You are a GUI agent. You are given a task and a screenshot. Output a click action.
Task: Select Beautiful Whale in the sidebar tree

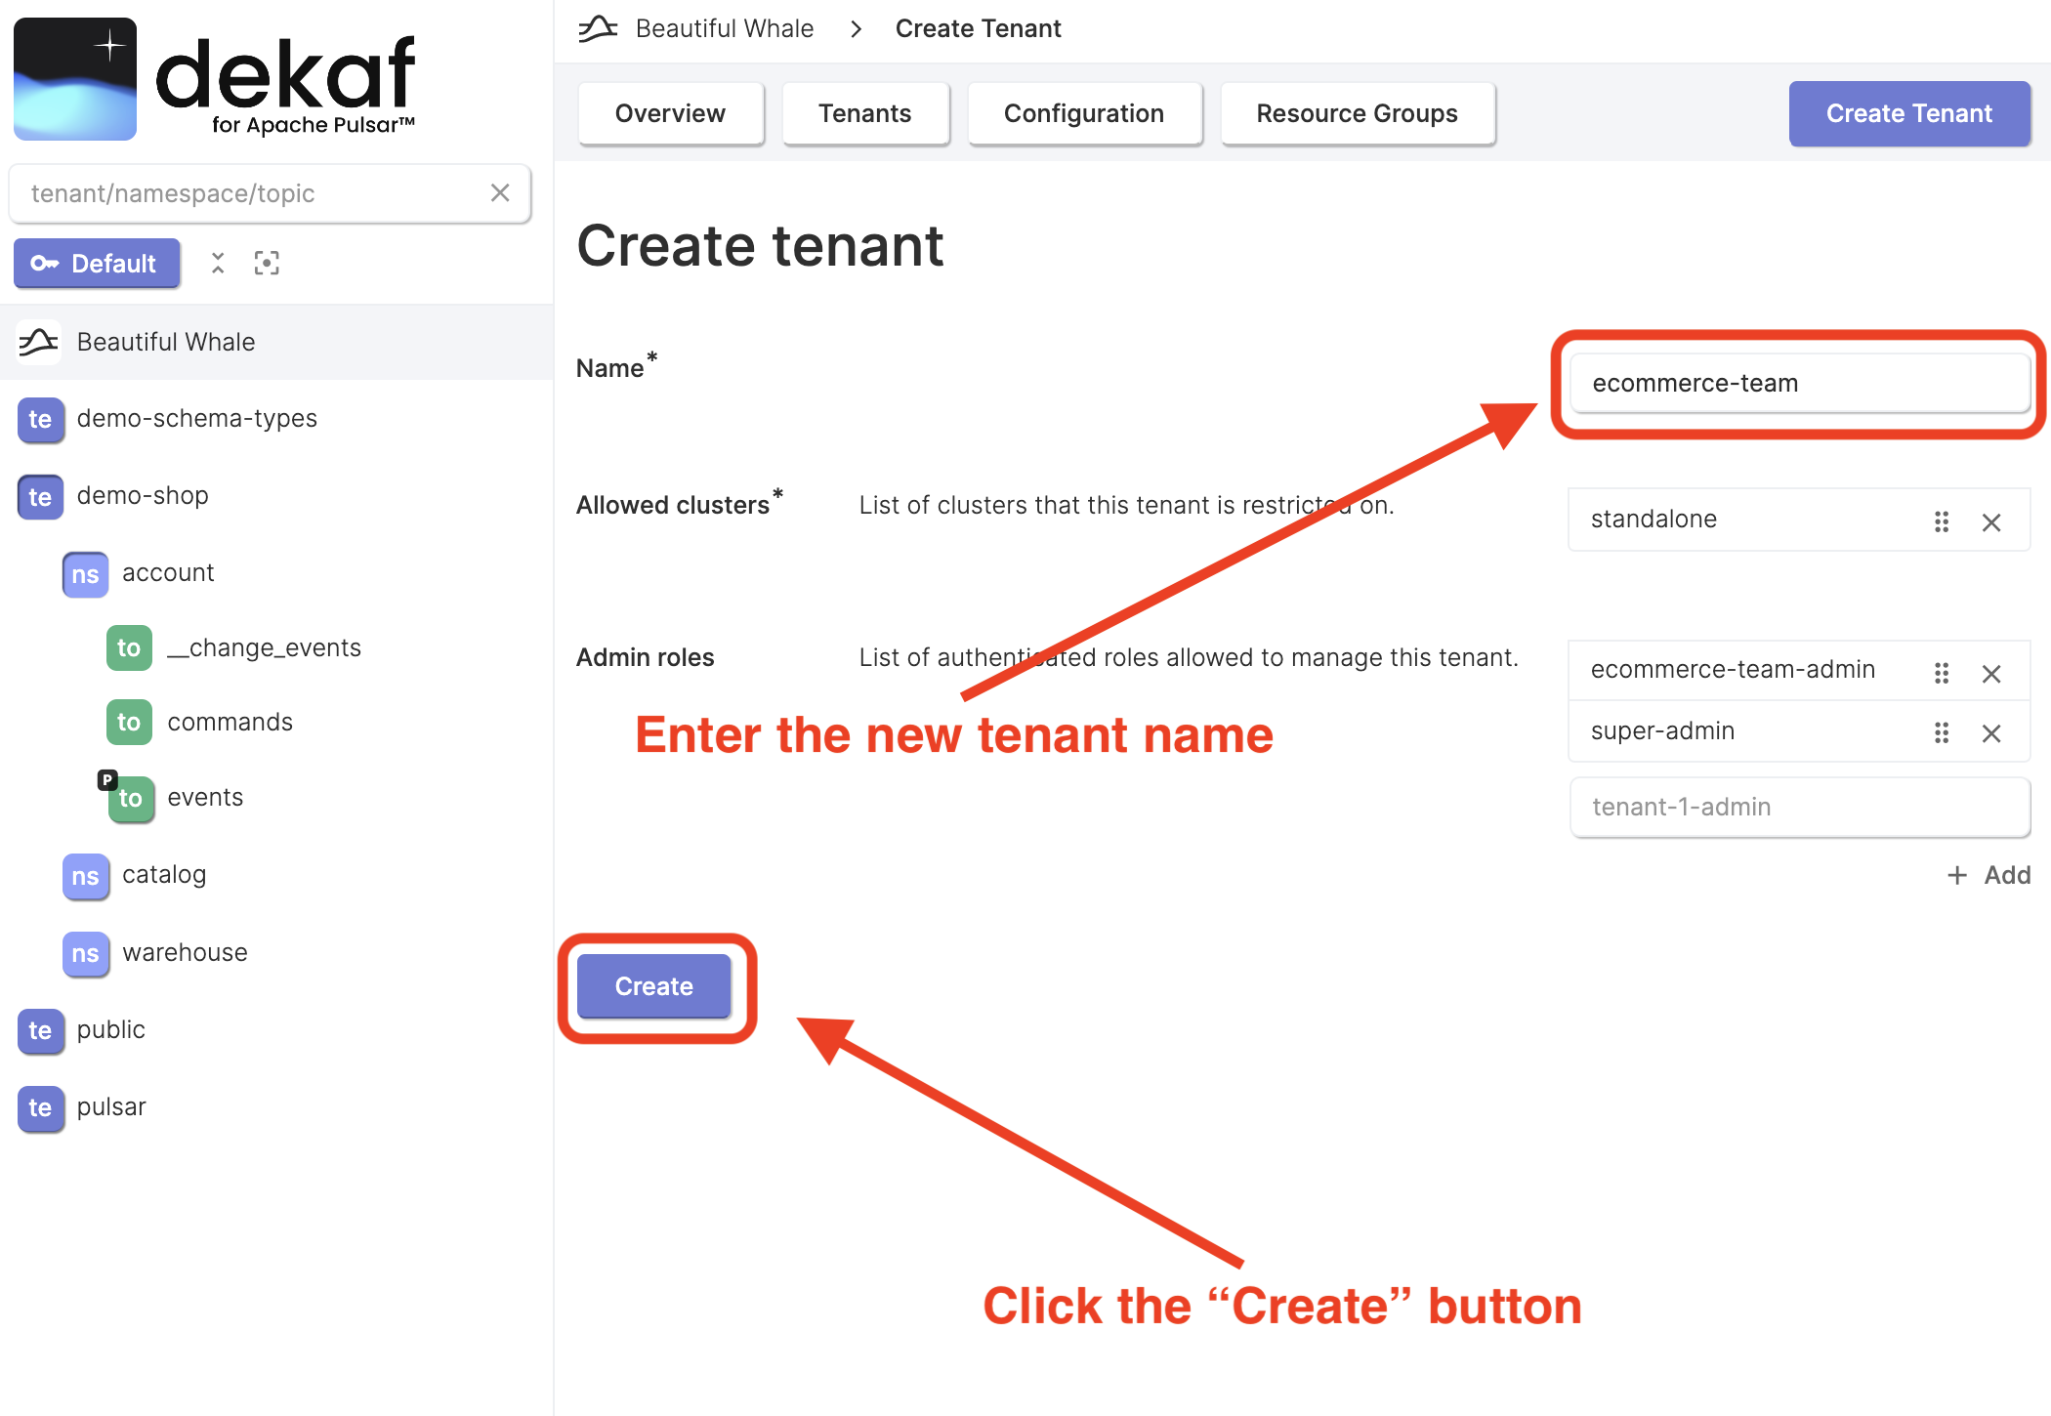coord(276,342)
